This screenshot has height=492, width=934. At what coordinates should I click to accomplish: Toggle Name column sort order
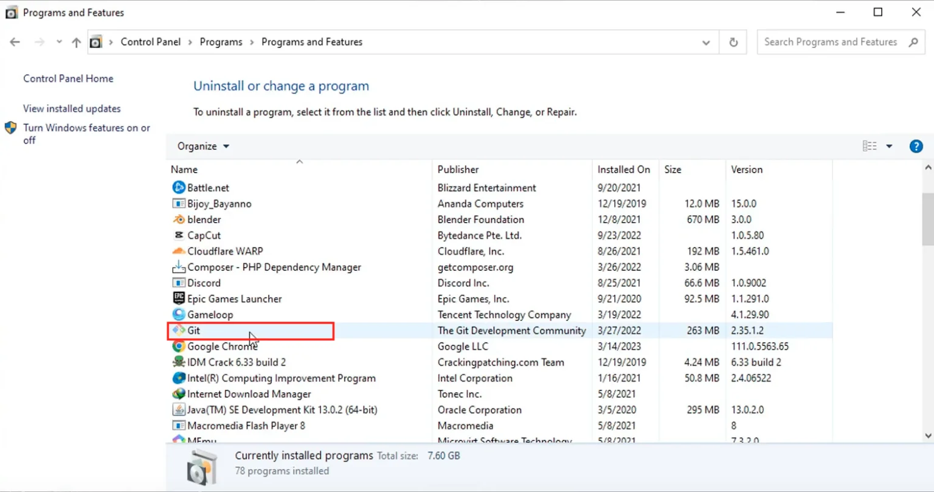click(184, 169)
